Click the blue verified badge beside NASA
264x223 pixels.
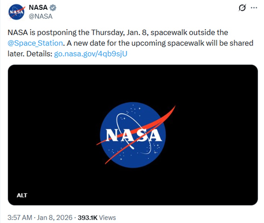tap(53, 8)
